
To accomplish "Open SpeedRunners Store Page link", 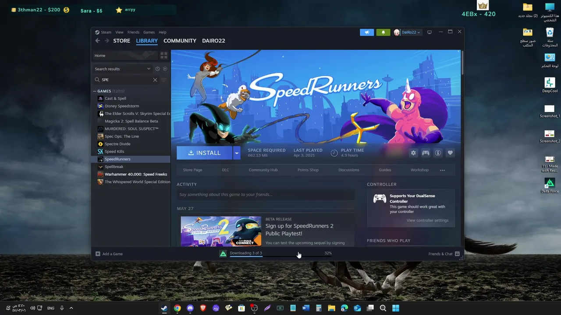I will click(192, 170).
